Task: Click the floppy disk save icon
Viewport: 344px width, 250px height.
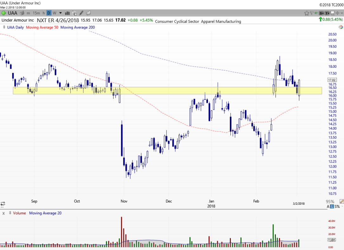Action: [332, 13]
